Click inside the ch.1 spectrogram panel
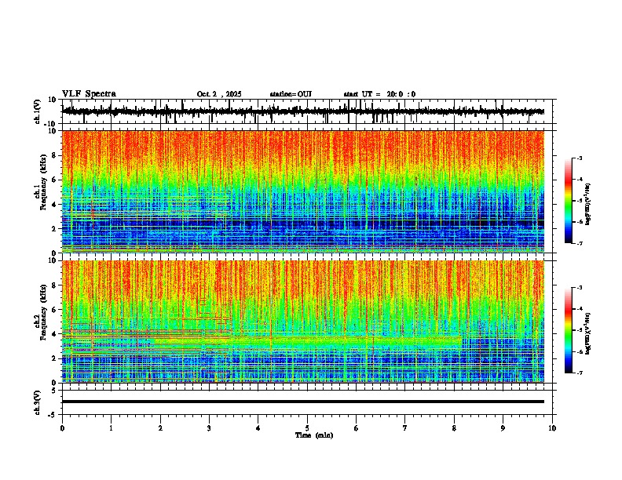The height and width of the screenshot is (480, 622). [x=303, y=191]
